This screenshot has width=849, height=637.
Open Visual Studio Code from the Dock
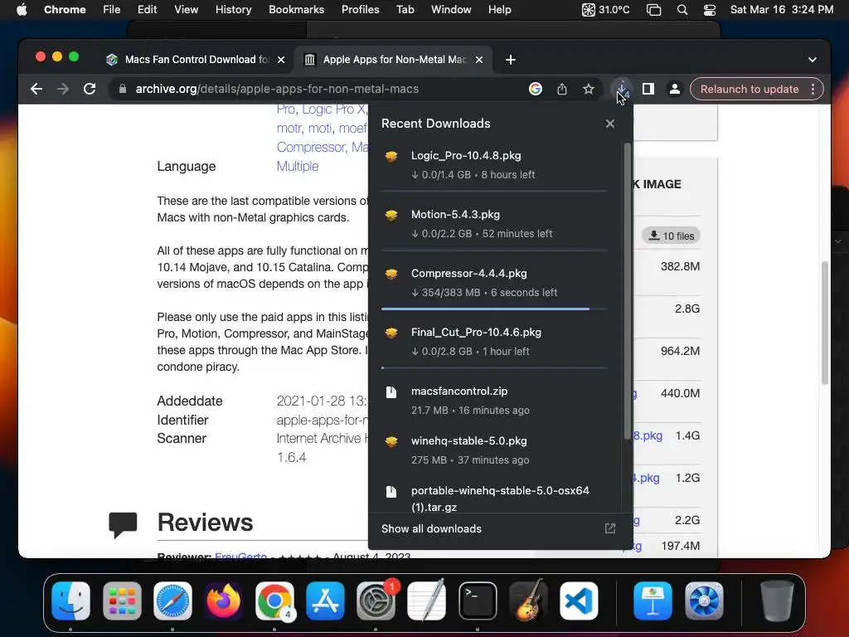(x=580, y=601)
